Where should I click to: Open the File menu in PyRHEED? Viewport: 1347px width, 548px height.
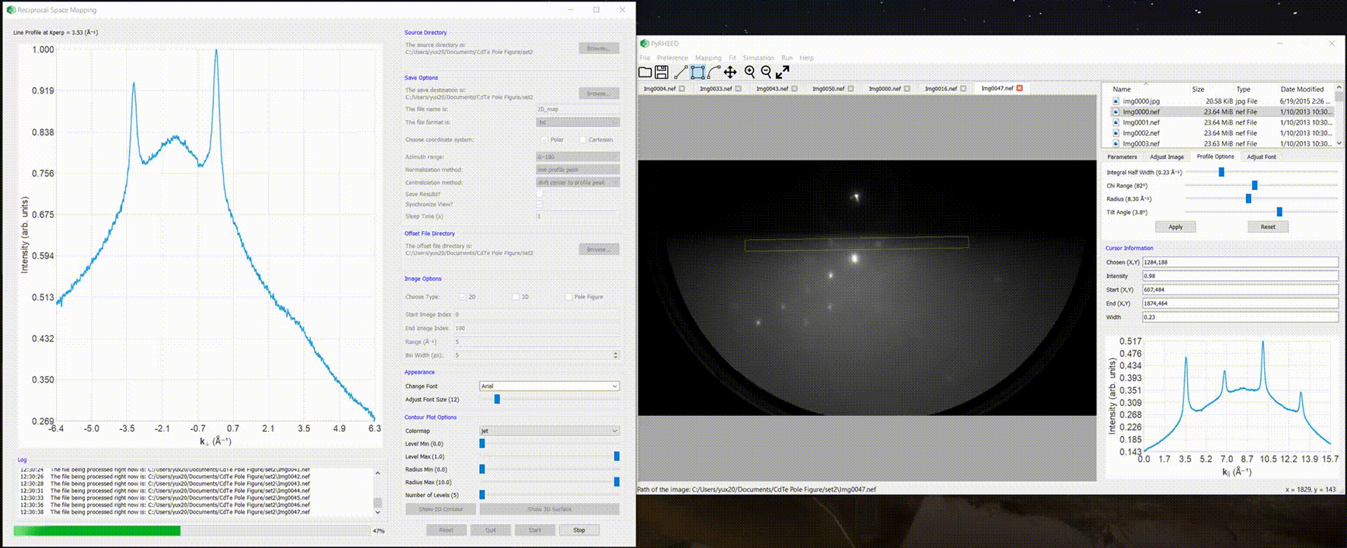(645, 58)
